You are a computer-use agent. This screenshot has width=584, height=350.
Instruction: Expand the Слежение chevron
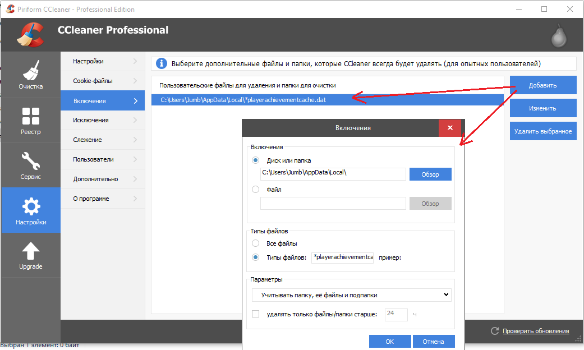[135, 140]
